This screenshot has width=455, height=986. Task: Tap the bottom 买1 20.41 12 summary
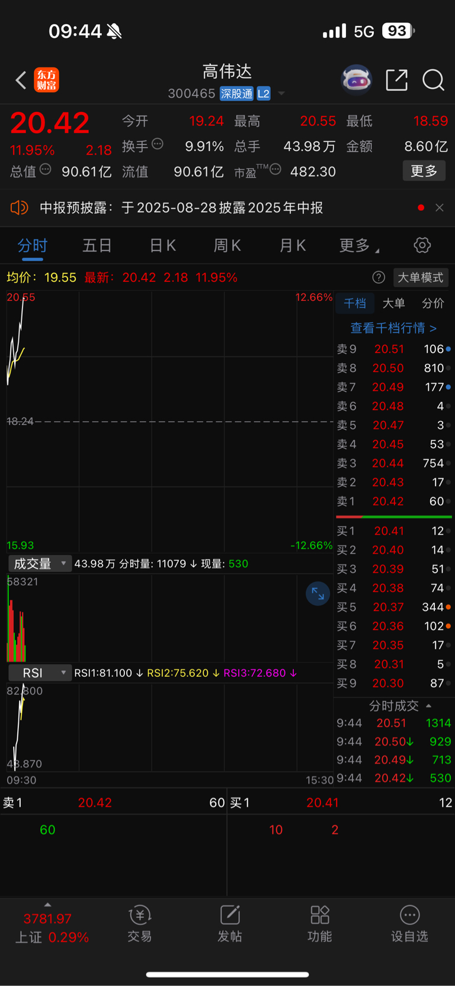click(341, 803)
